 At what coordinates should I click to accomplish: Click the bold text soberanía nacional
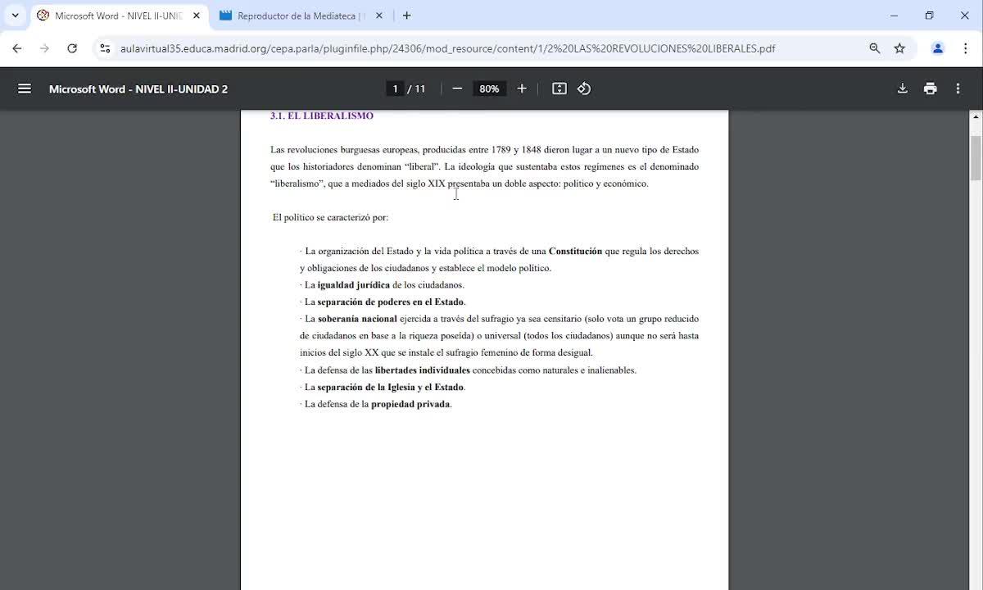click(357, 319)
